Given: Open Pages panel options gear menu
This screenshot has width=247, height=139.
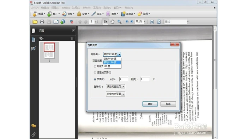Looking at the screenshot, I should point(42,38).
